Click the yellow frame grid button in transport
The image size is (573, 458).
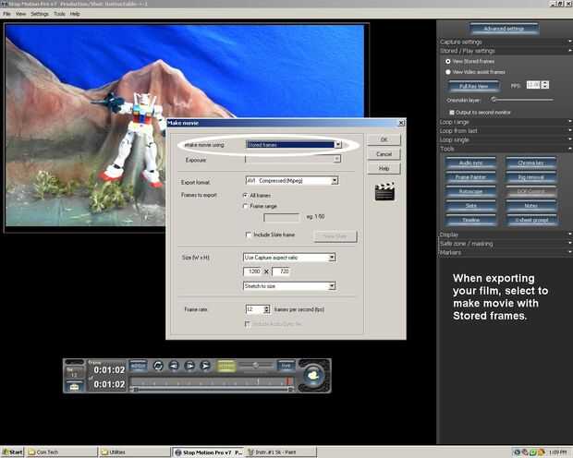(x=226, y=366)
